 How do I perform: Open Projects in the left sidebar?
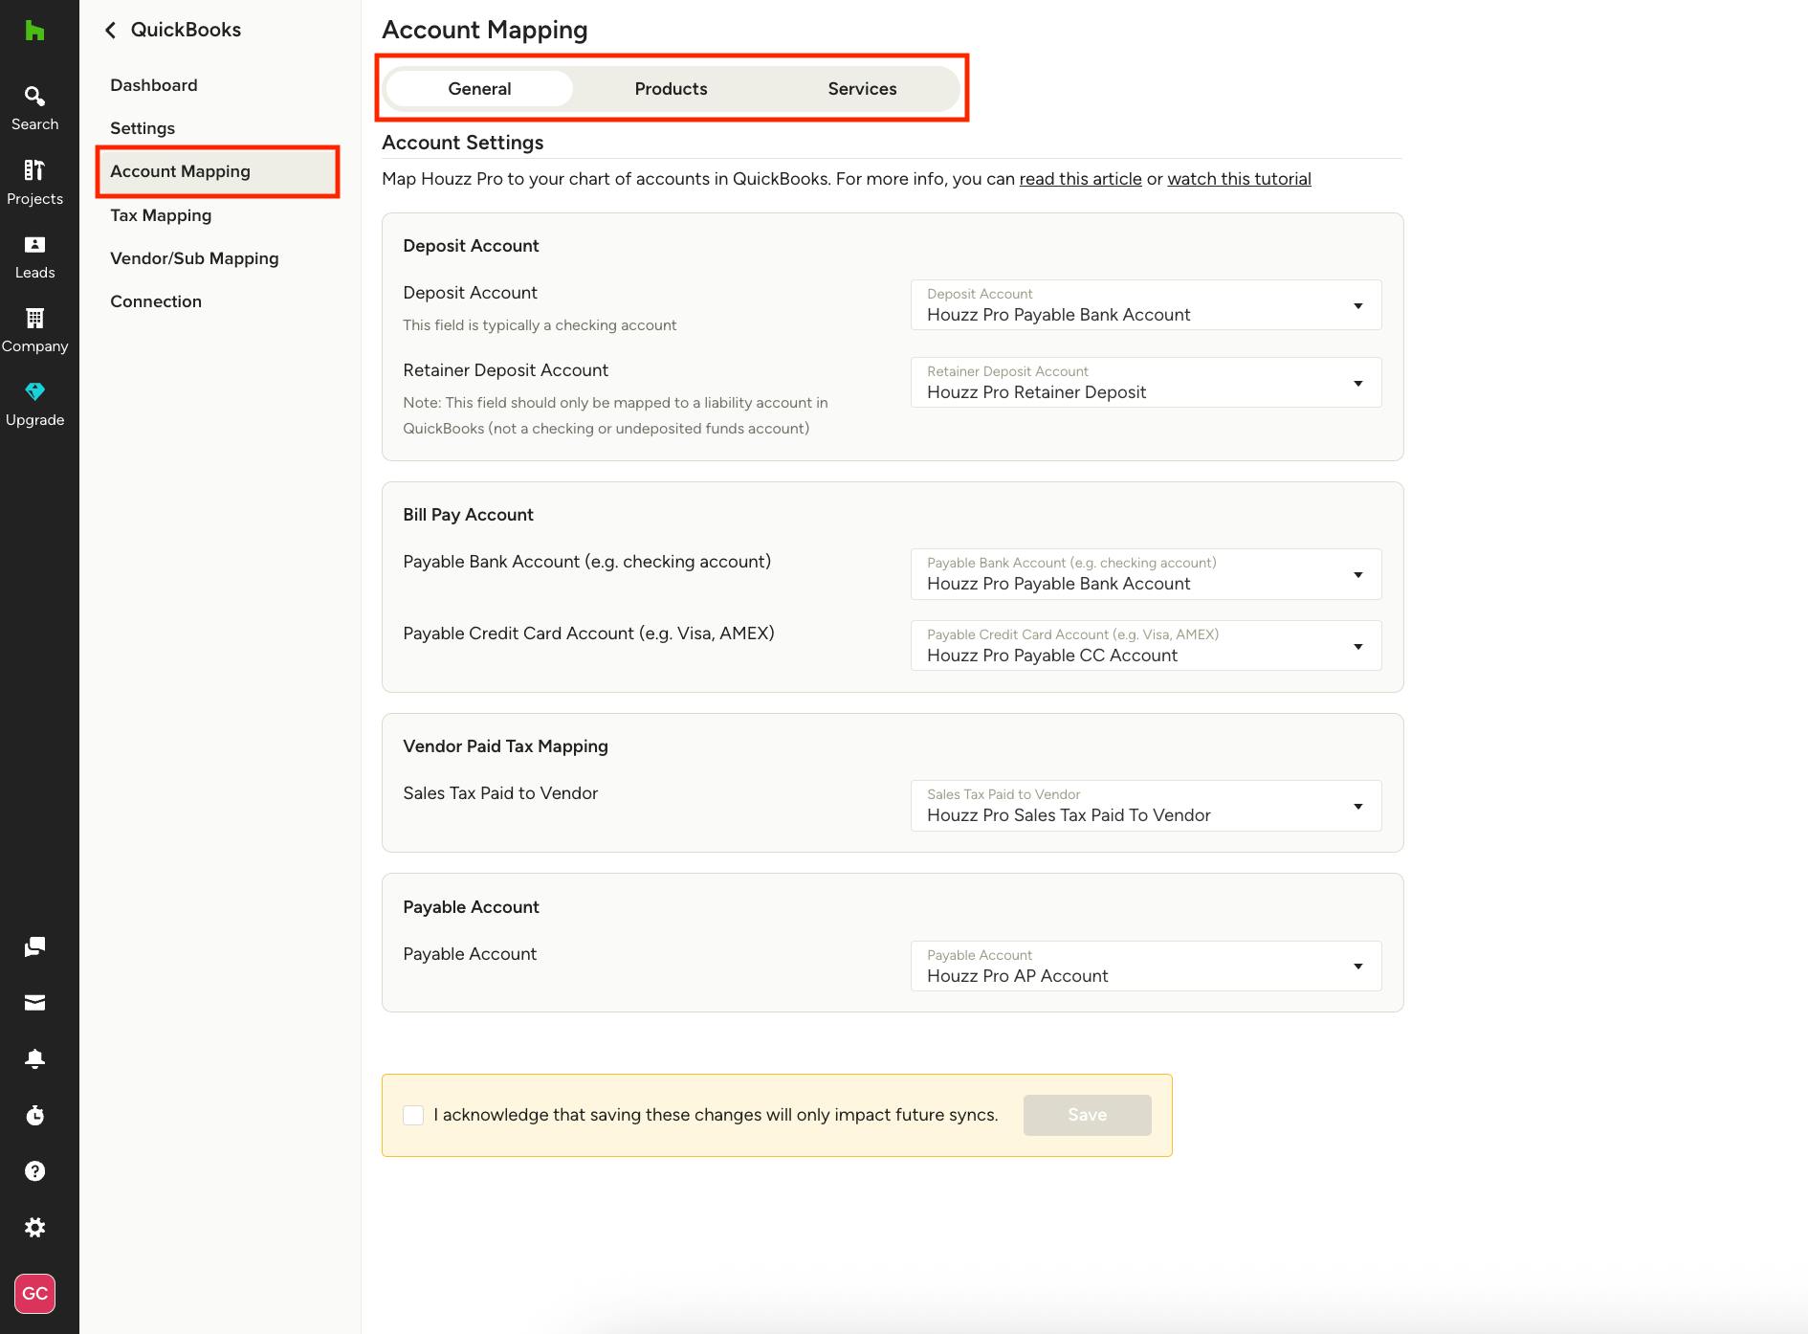pos(34,183)
